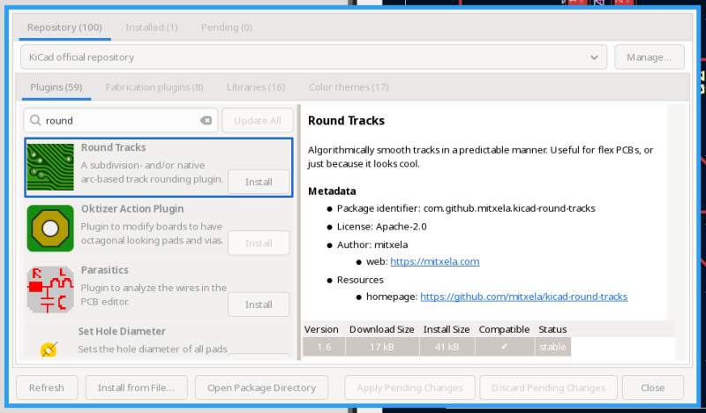Open the Color themes (17) tab

click(x=349, y=86)
